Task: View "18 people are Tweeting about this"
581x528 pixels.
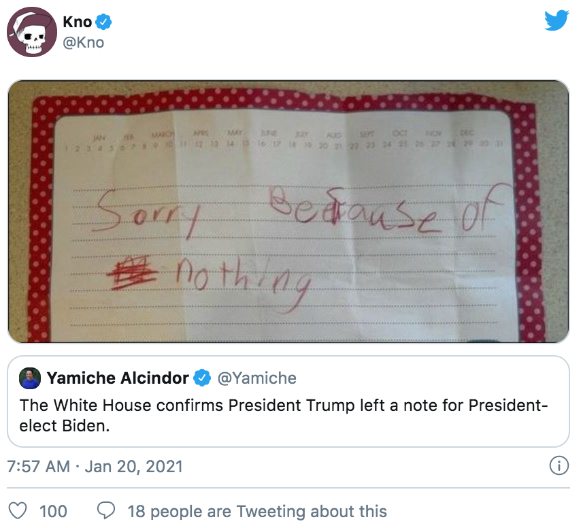Action: (x=257, y=511)
